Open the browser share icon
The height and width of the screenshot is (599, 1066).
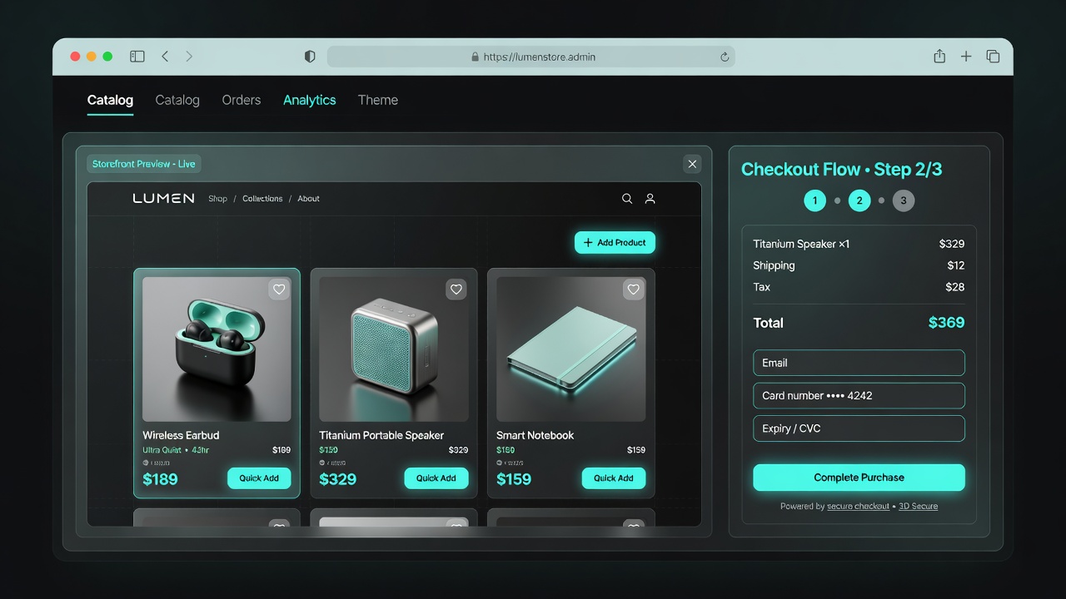939,57
